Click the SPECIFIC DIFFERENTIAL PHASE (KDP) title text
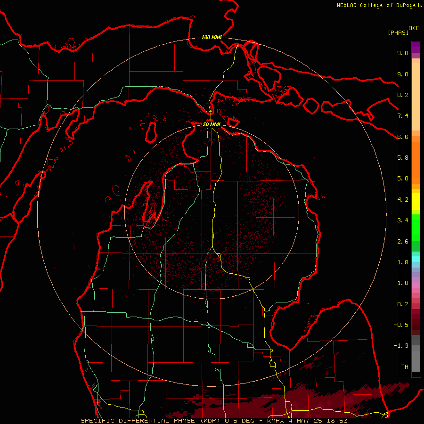This screenshot has width=424, height=424. [150, 421]
